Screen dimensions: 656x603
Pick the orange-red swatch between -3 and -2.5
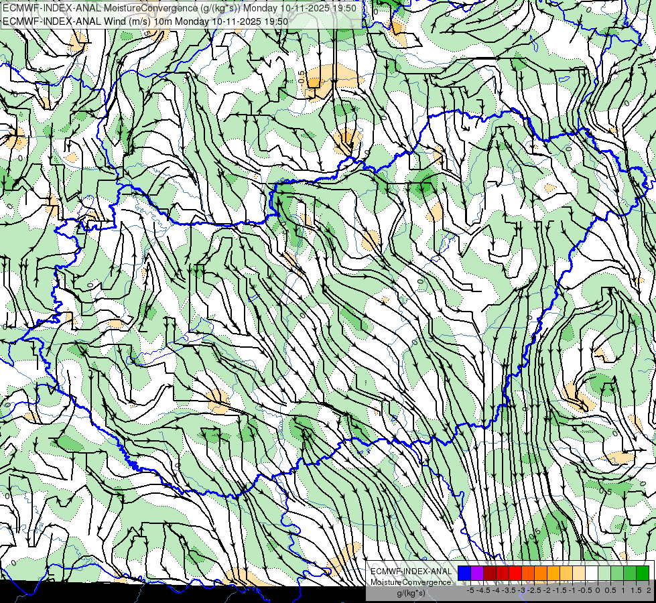[527, 574]
